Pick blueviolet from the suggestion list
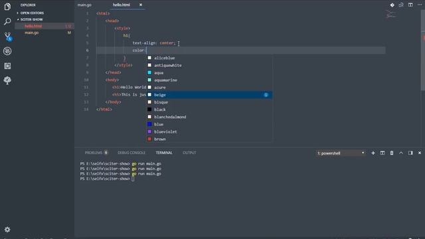 (209, 131)
